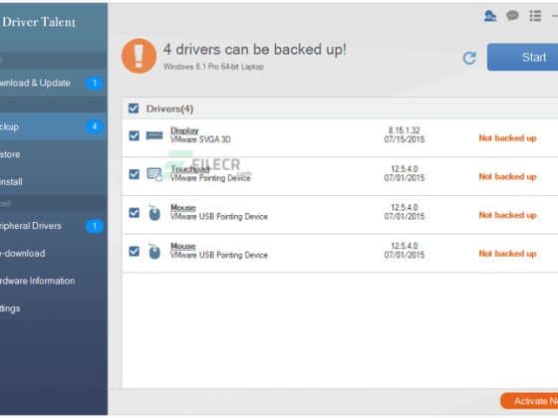
Task: Click the first Mouse driver name link
Action: [183, 208]
